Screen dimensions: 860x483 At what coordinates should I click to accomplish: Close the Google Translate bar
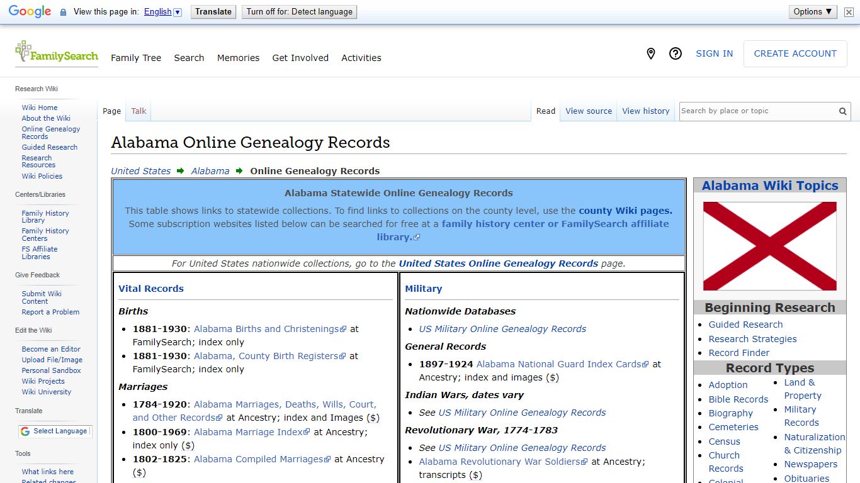(849, 12)
